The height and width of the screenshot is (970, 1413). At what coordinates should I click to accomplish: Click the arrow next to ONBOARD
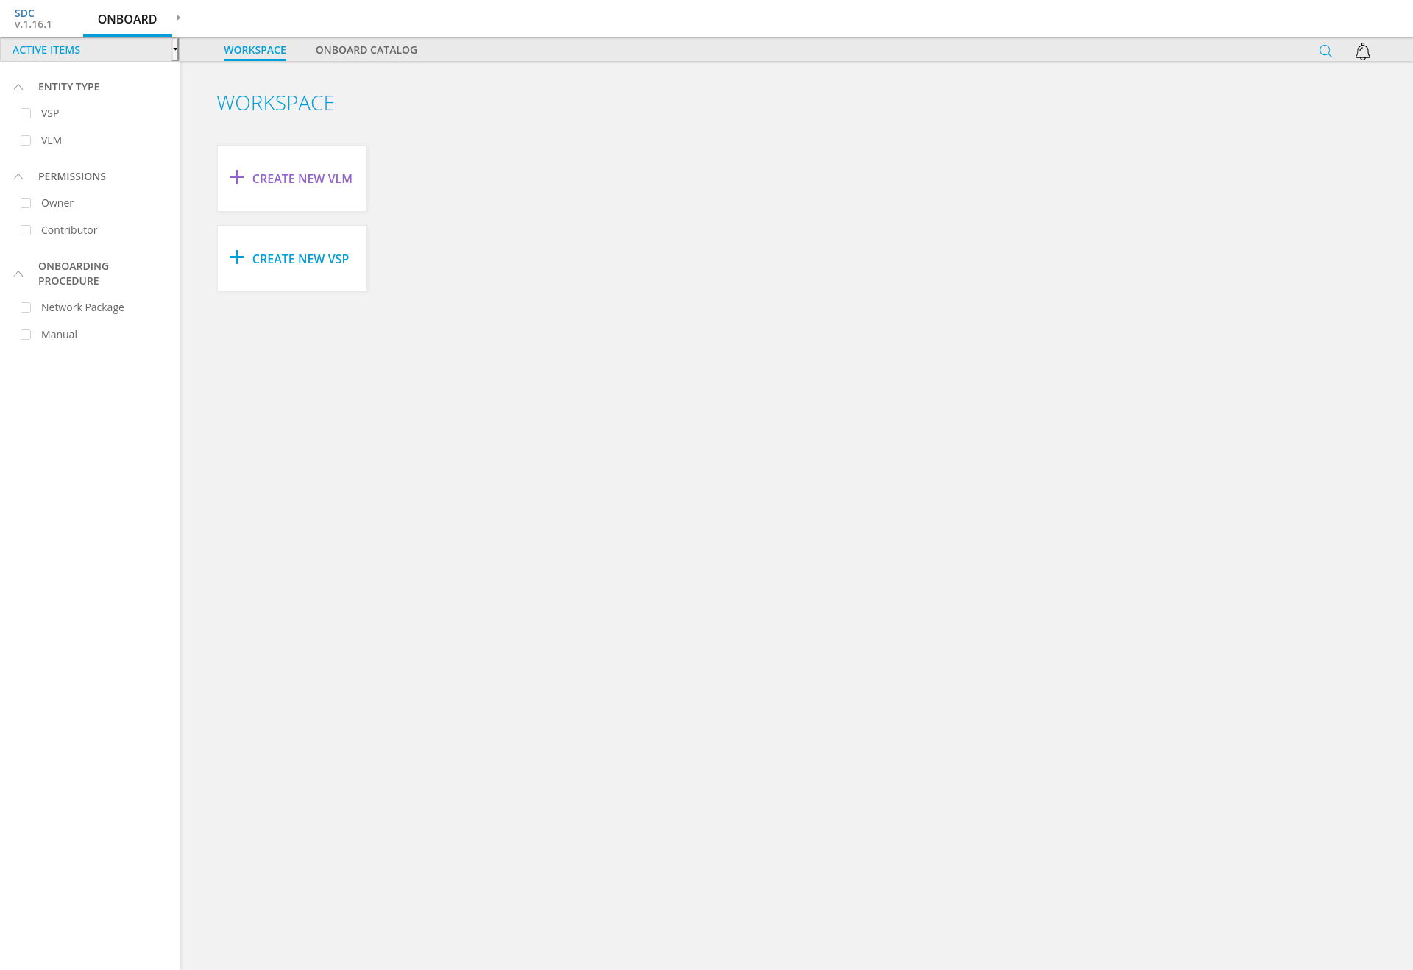(178, 18)
